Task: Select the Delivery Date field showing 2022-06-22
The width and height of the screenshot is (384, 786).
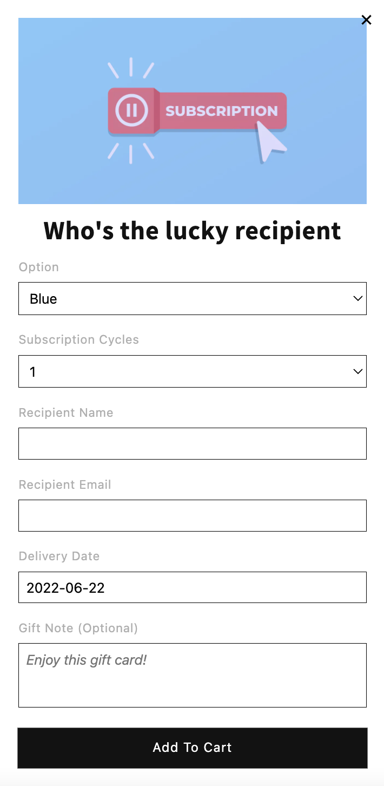Action: [x=192, y=587]
